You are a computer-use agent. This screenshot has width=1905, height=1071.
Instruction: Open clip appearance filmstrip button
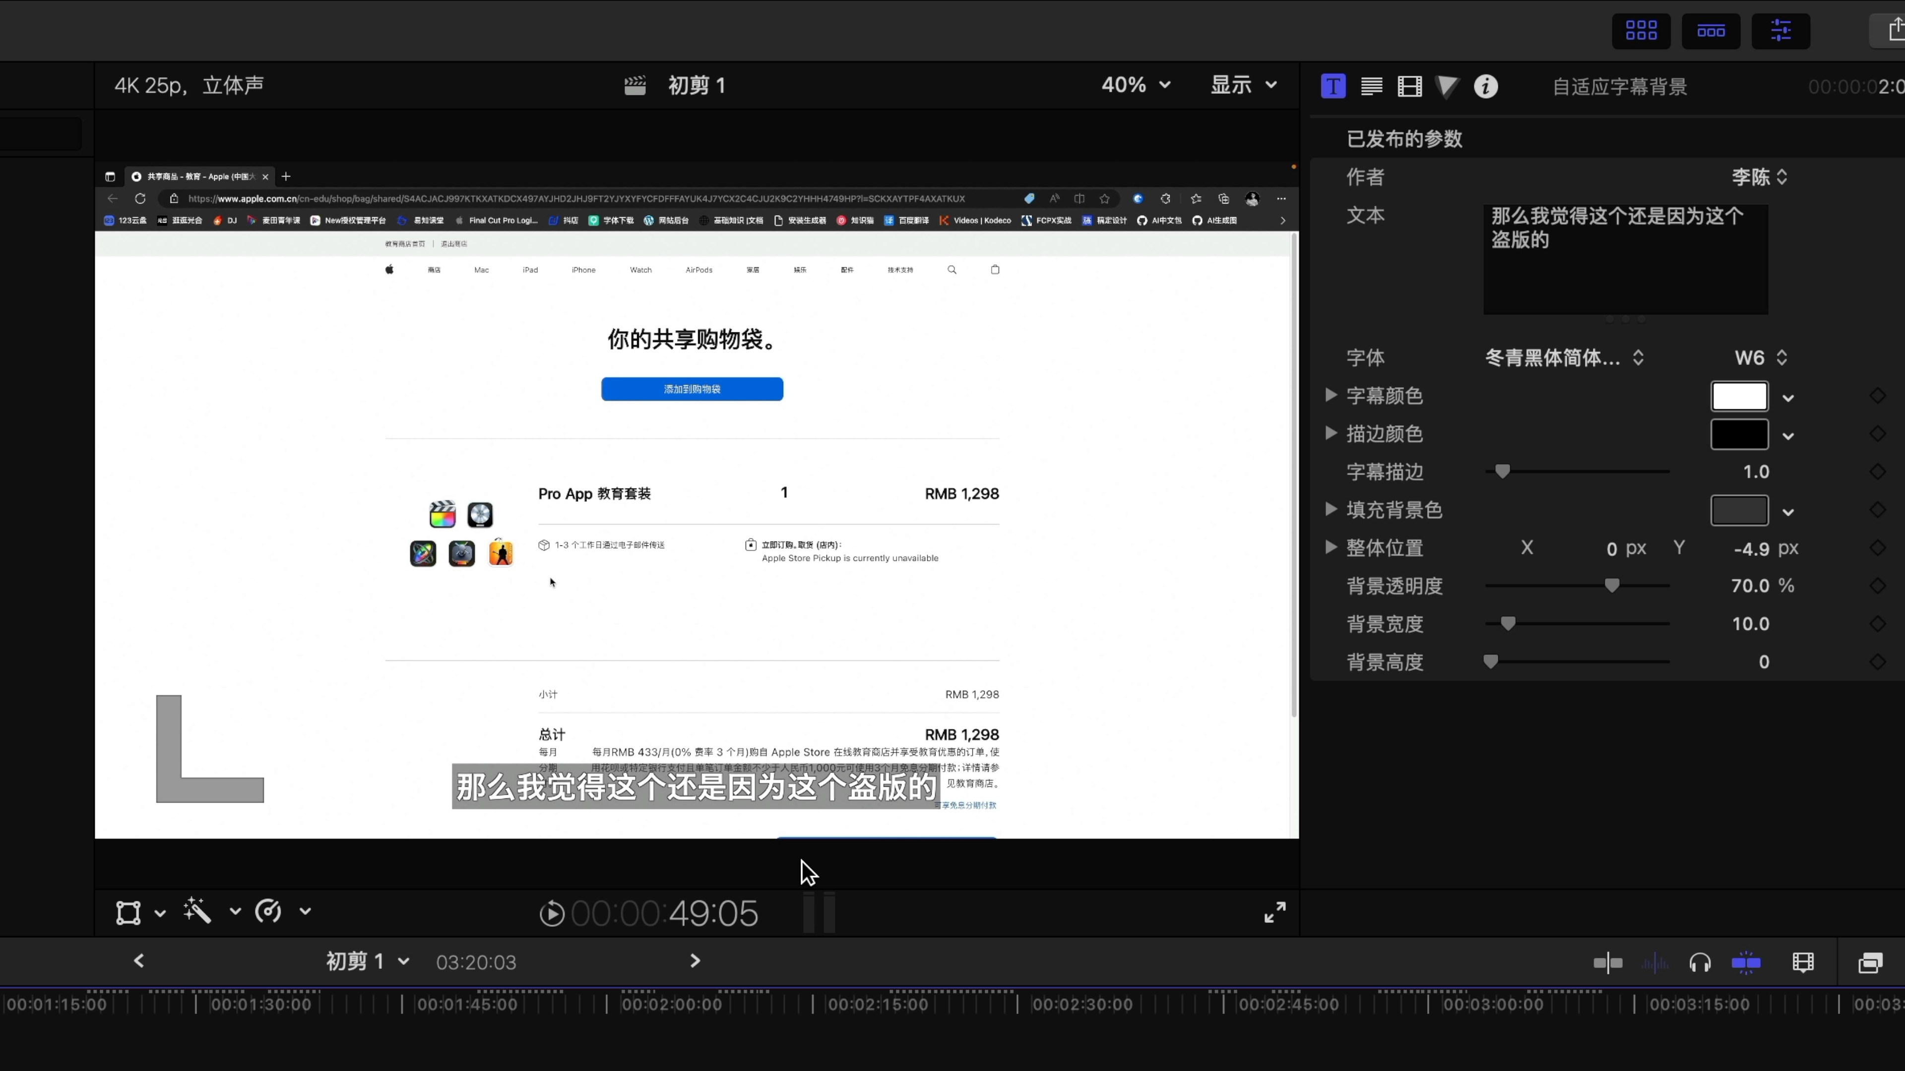point(1803,962)
